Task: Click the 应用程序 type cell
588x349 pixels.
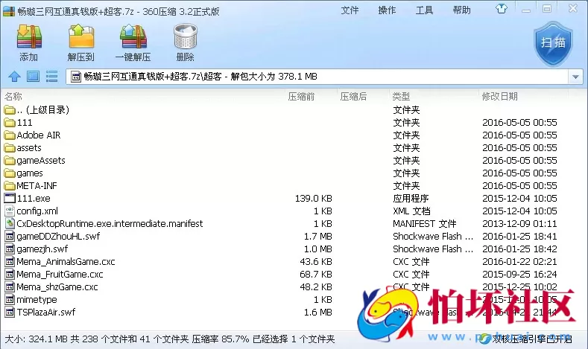Action: point(411,199)
